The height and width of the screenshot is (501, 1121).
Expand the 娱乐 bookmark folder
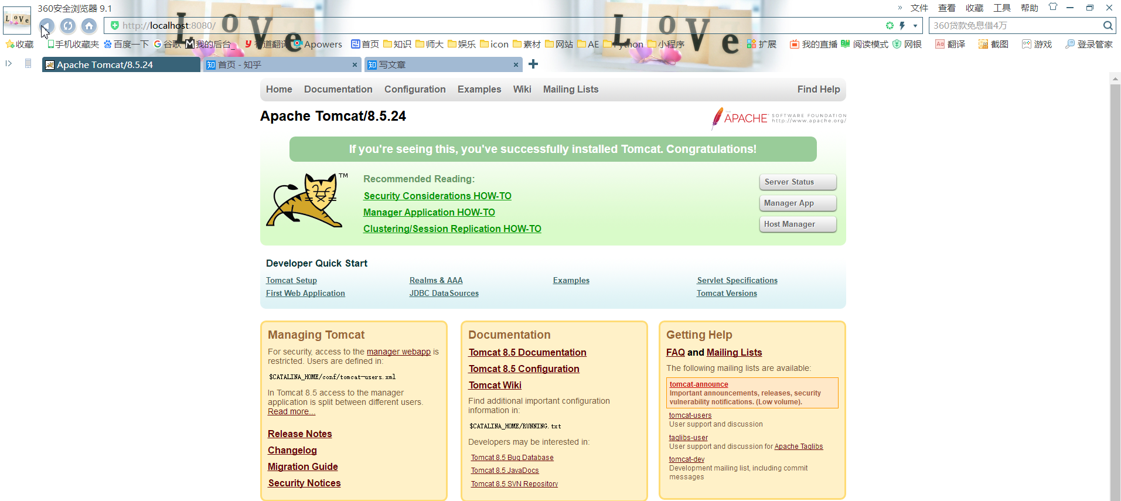[x=462, y=45]
